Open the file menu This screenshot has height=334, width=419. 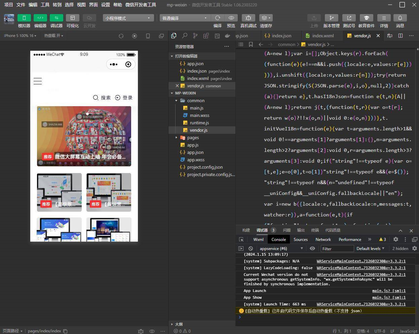pos(21,5)
